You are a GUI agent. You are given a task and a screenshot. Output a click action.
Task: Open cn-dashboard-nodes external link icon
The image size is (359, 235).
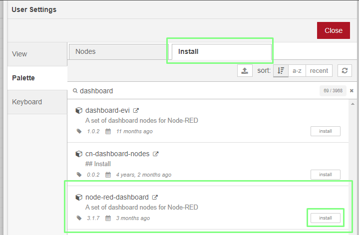[156, 154]
